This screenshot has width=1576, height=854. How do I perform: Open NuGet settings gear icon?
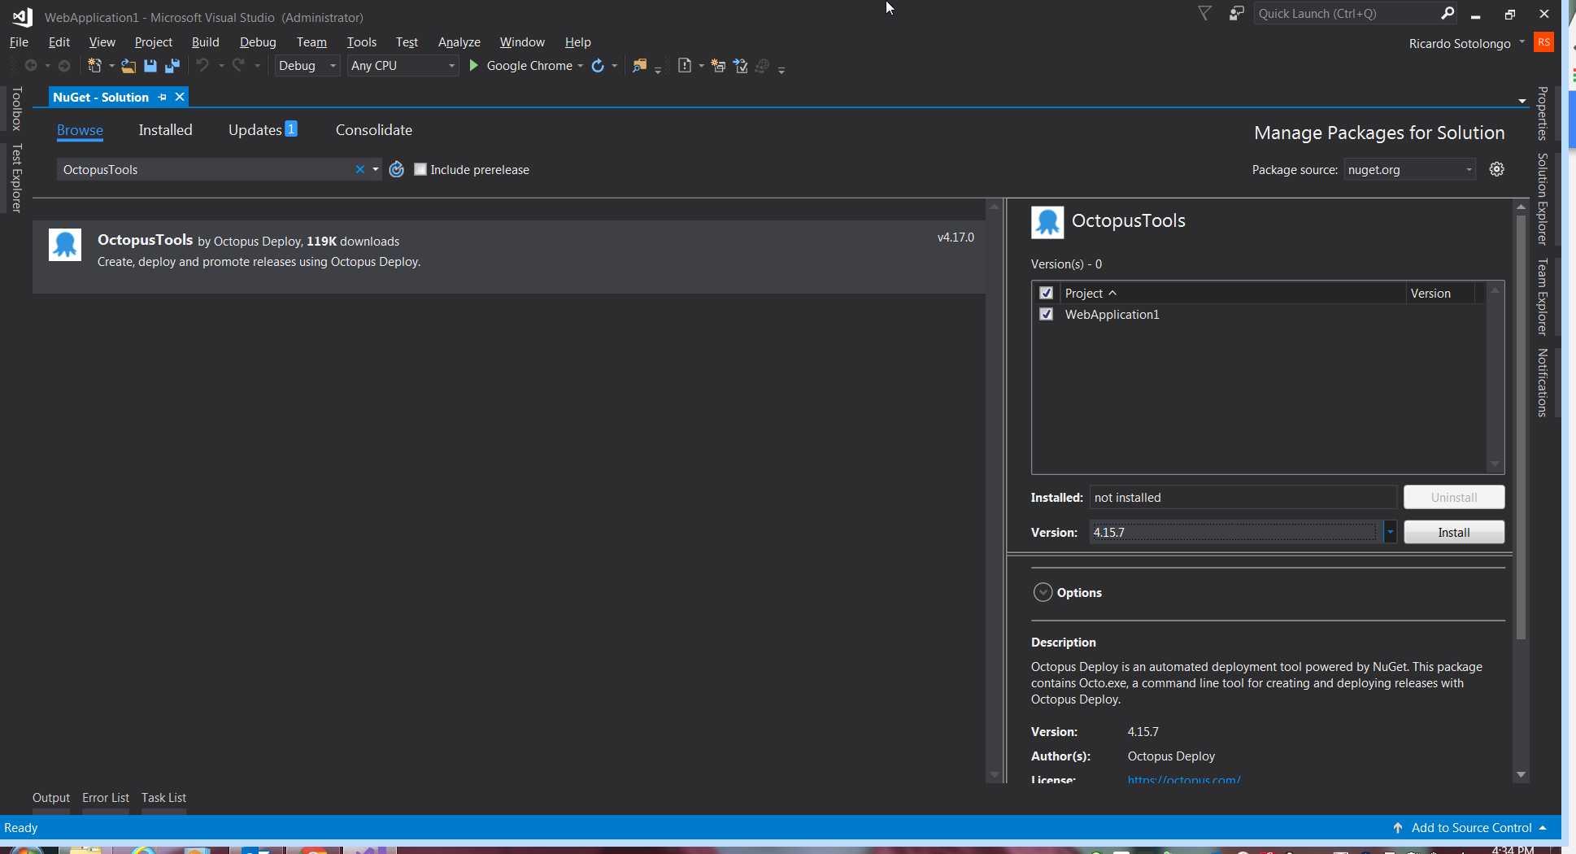pos(1497,169)
